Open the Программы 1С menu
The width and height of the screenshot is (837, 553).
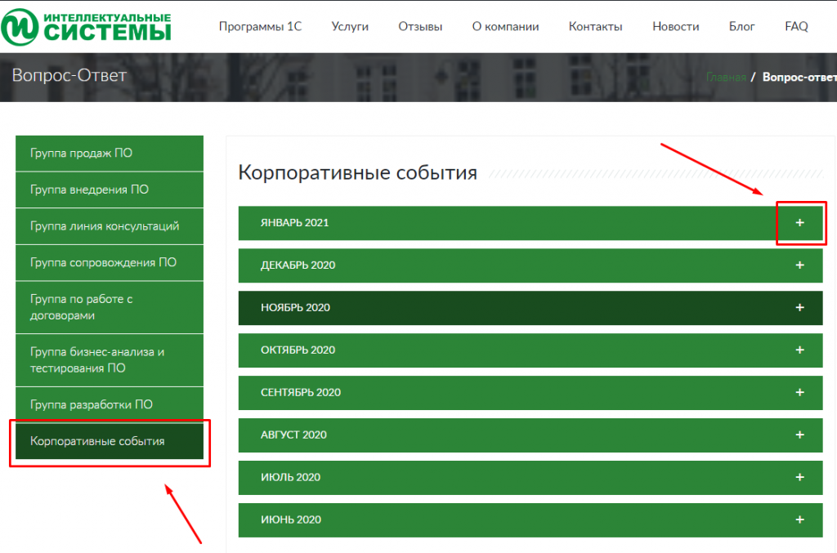point(260,25)
